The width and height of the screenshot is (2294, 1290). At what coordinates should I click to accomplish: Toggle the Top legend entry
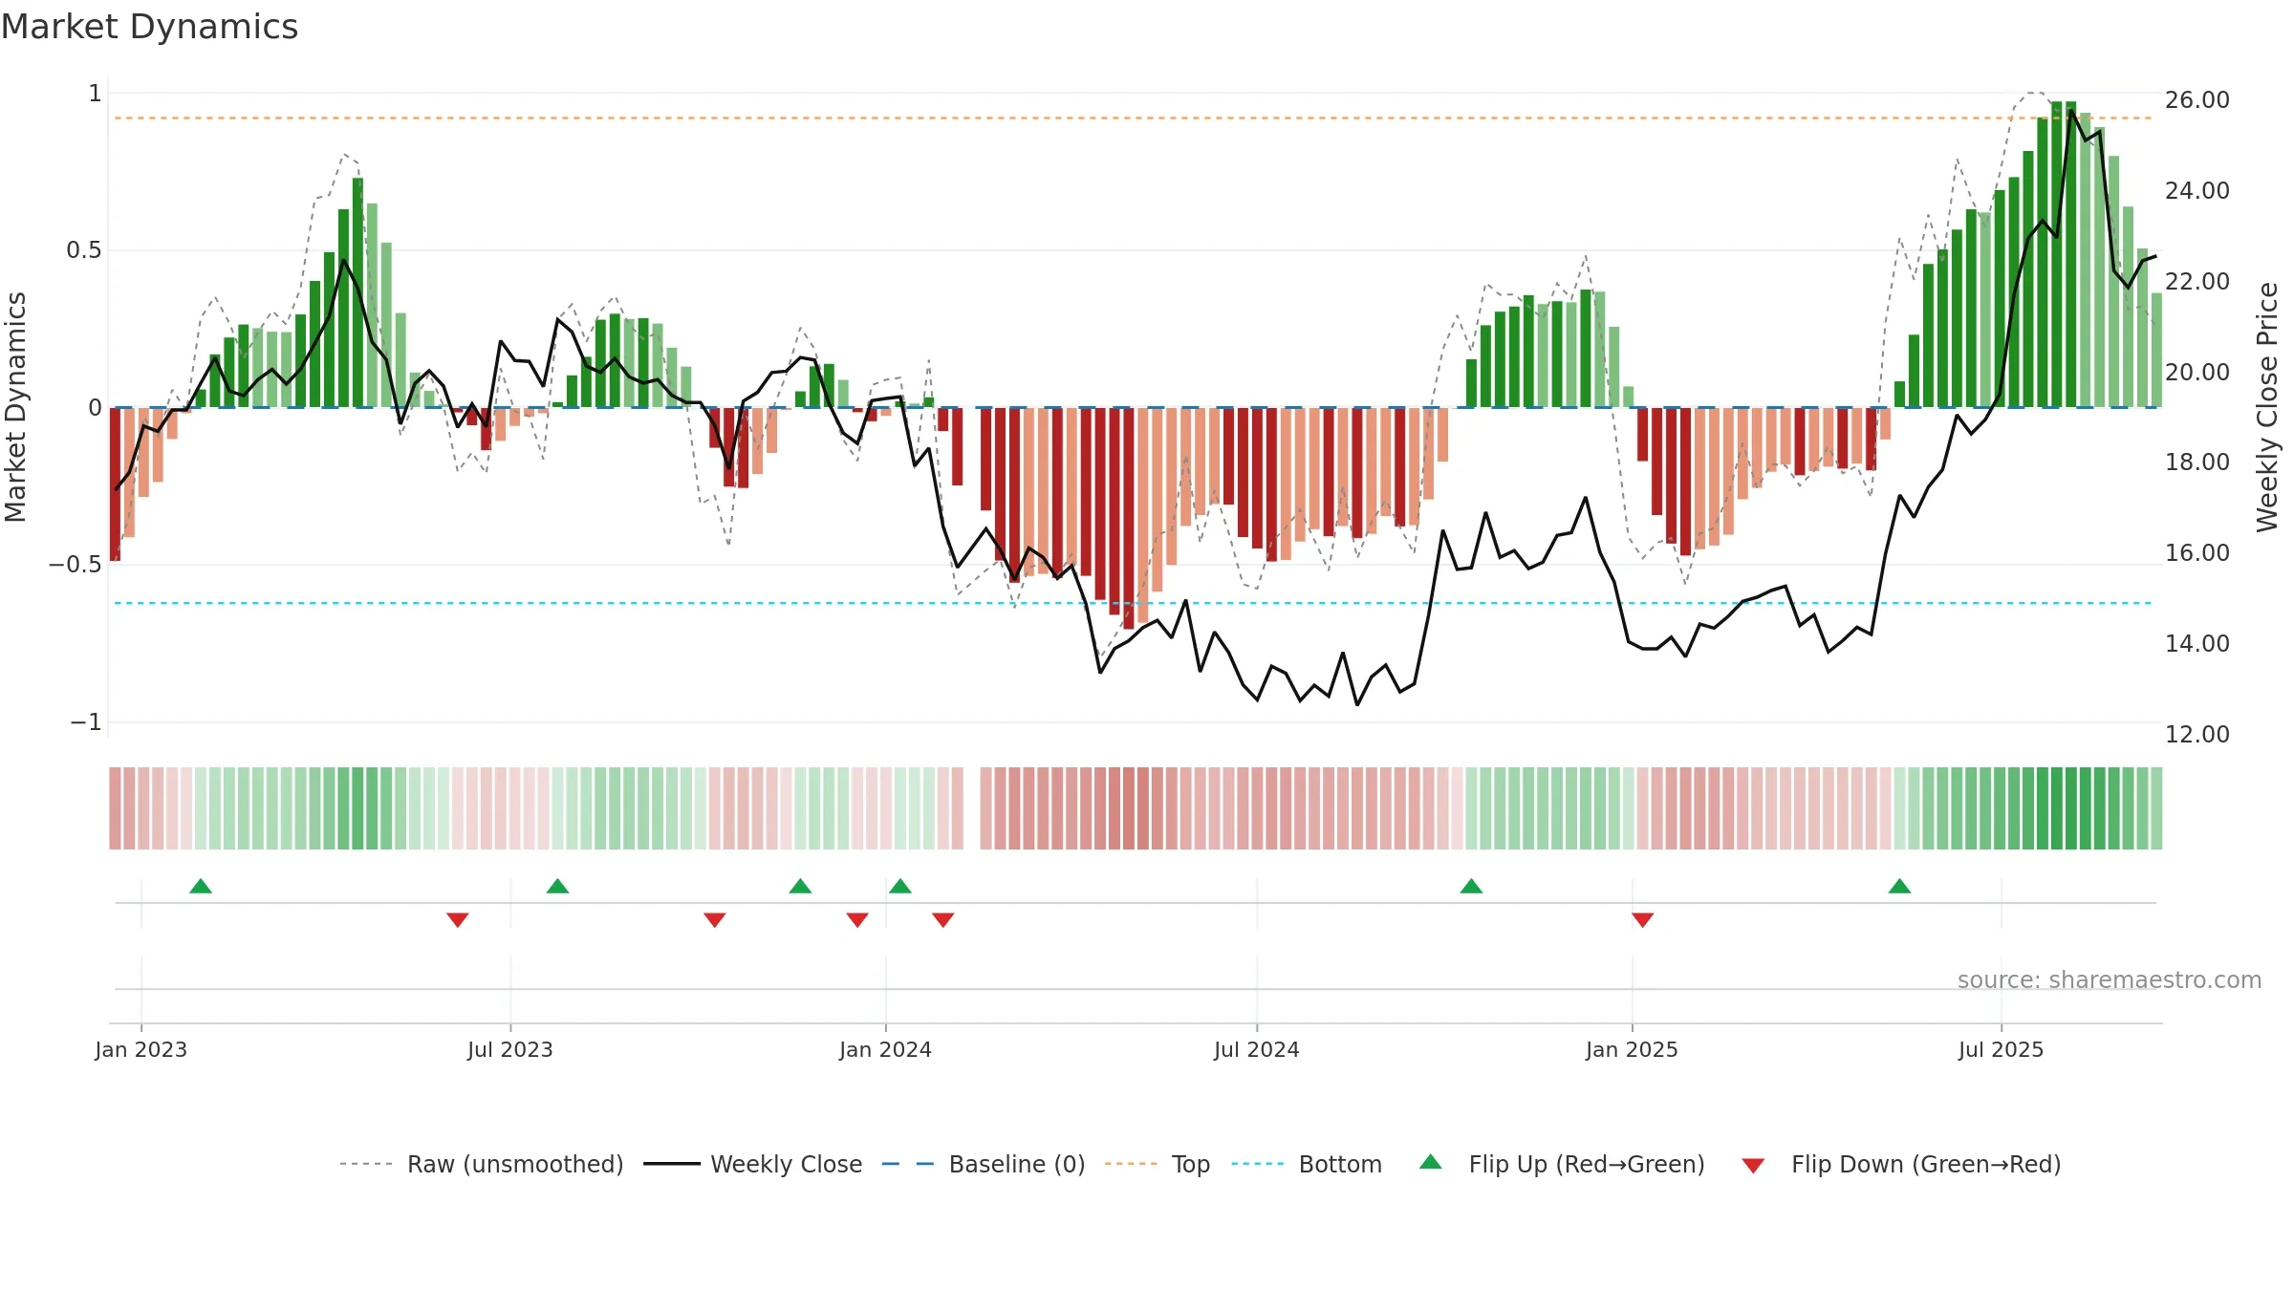coord(1191,1164)
